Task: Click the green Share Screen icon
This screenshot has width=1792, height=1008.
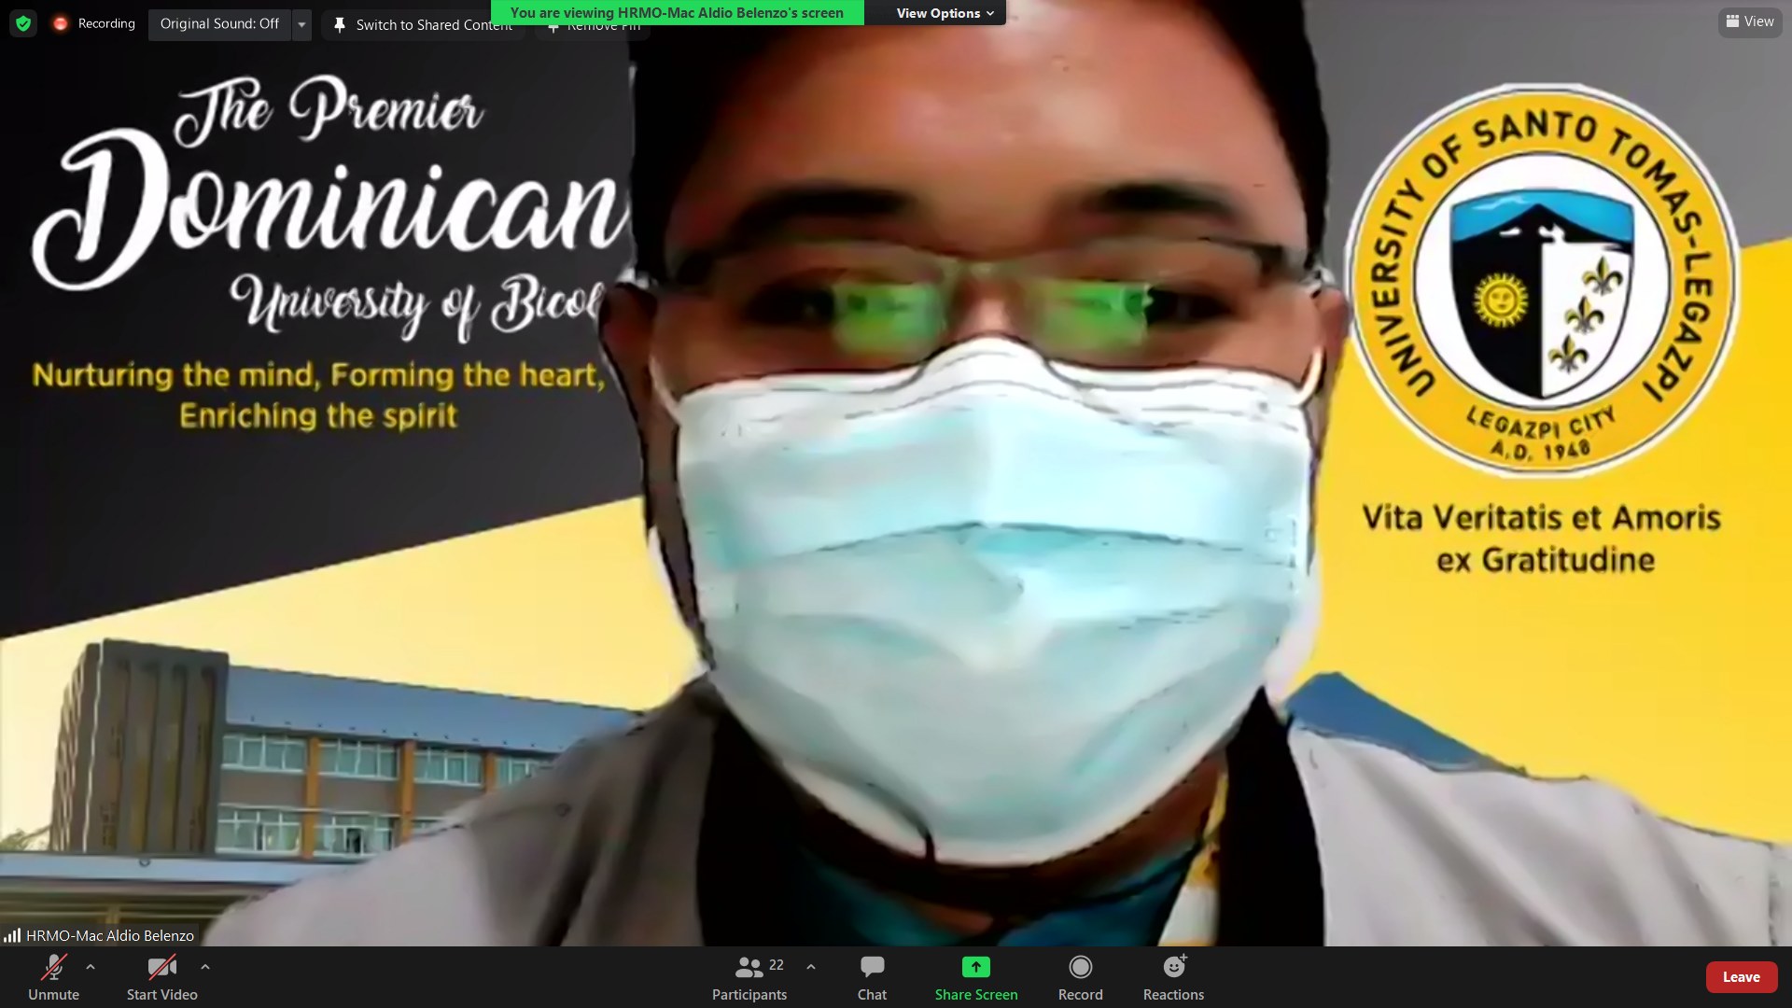Action: (975, 968)
